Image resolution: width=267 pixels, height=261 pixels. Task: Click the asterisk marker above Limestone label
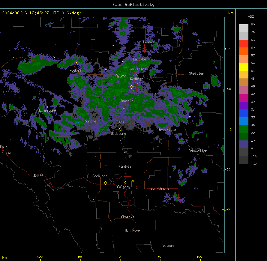(47, 107)
